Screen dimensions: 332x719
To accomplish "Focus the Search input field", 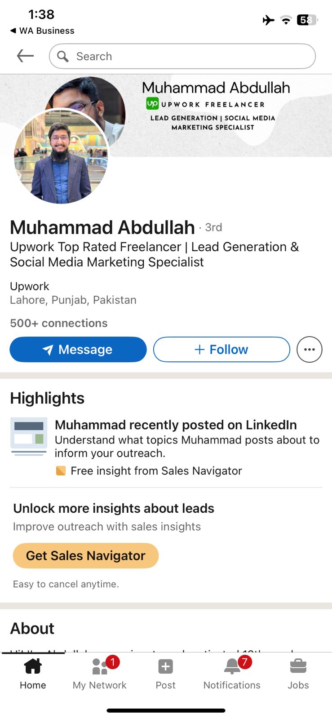I will coord(189,56).
